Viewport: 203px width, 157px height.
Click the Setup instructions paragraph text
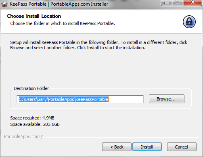pos(98,45)
